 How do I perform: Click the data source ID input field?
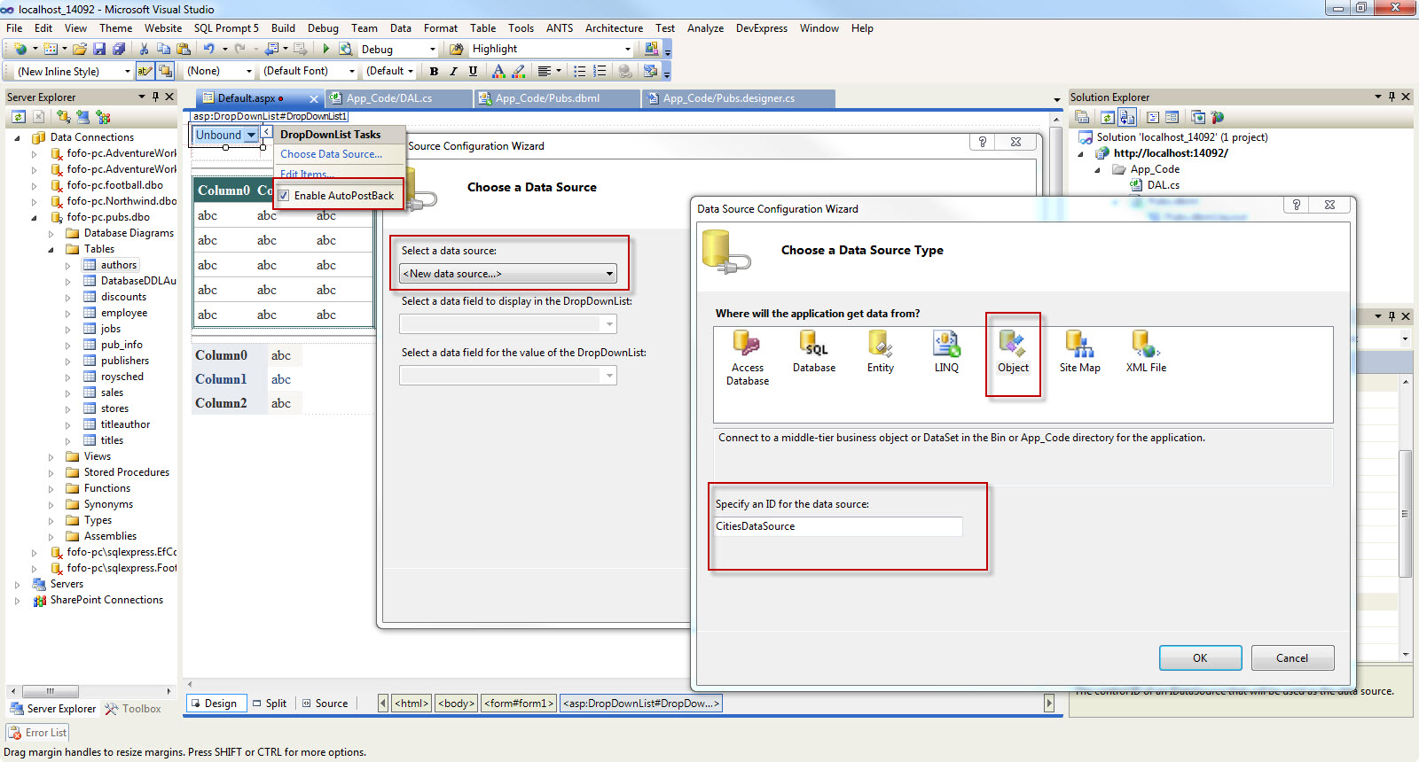838,526
